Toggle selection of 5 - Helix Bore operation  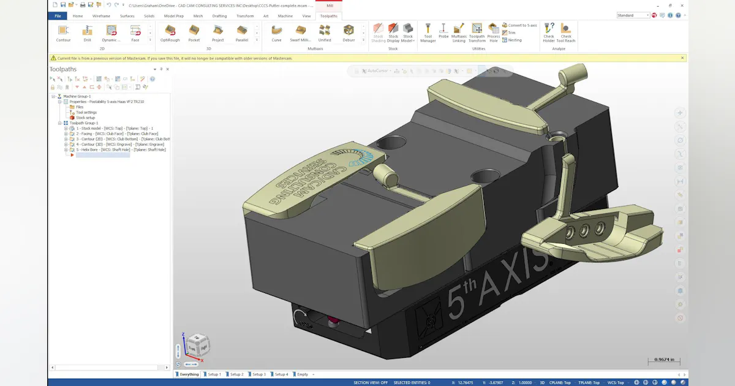[x=72, y=149]
